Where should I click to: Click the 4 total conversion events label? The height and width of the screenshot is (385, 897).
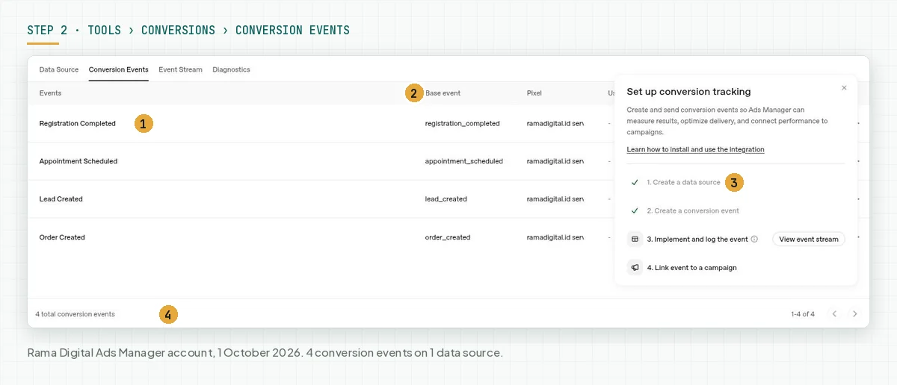[x=75, y=314]
